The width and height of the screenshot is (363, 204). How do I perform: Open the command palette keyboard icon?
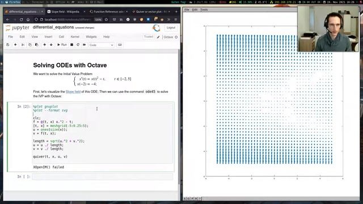click(120, 45)
